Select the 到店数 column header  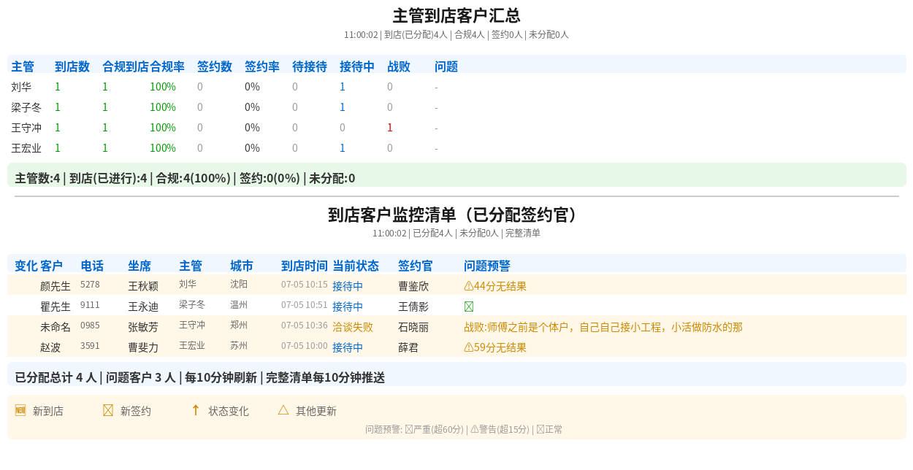[x=72, y=66]
